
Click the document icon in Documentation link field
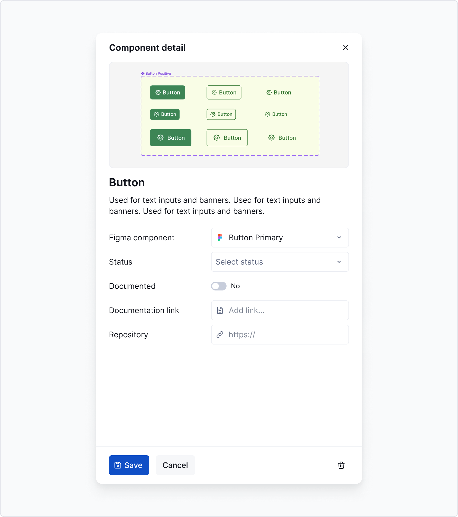(220, 310)
